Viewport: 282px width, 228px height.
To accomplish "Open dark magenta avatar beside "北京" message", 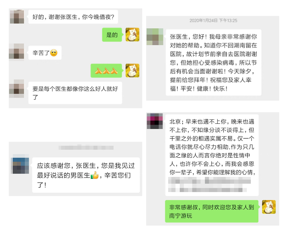I will [155, 121].
